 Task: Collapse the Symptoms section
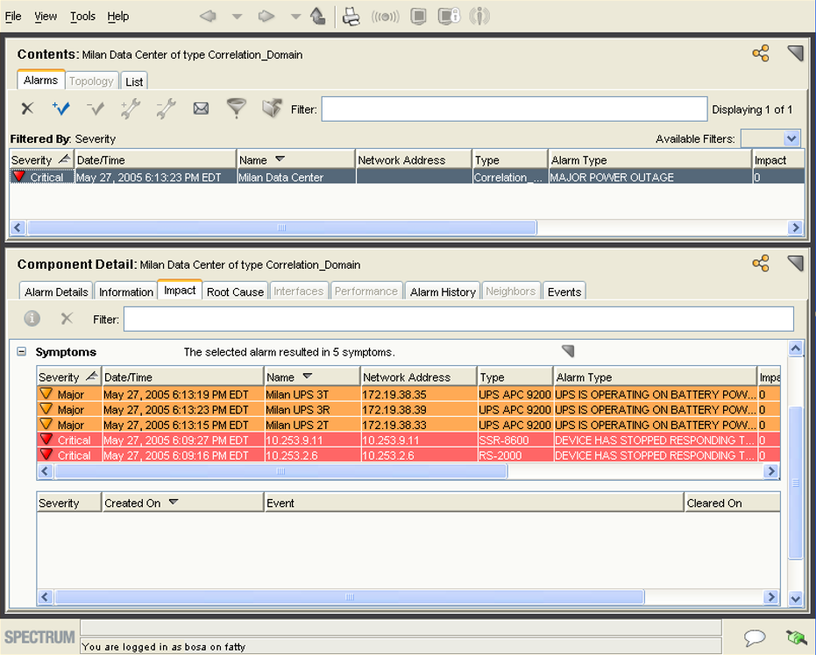20,351
